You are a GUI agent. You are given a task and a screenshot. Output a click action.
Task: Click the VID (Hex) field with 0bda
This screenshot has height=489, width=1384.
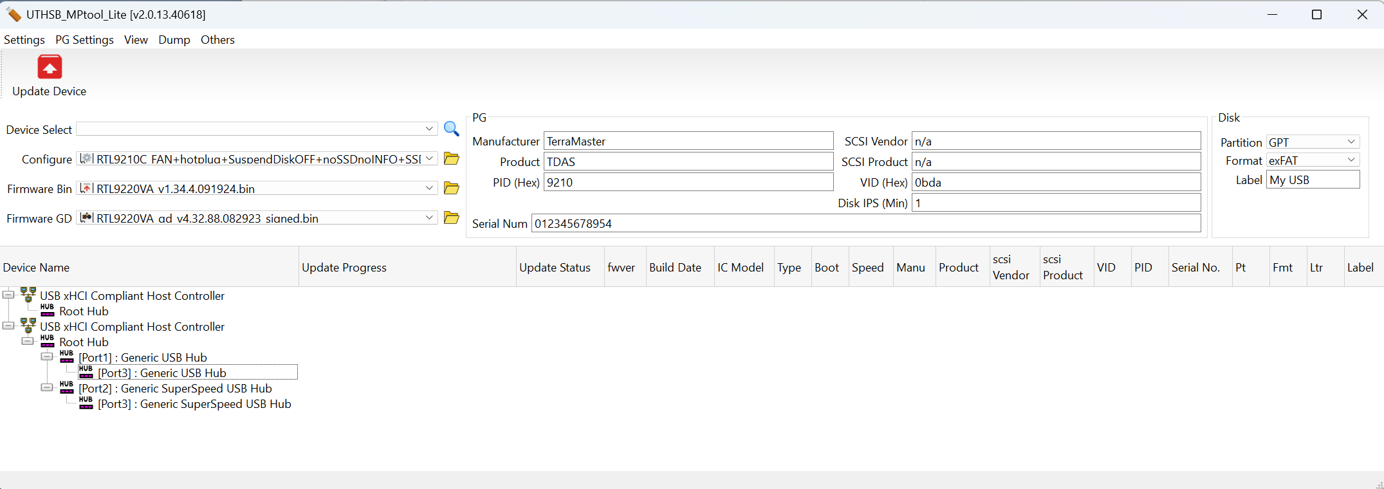tap(1056, 182)
